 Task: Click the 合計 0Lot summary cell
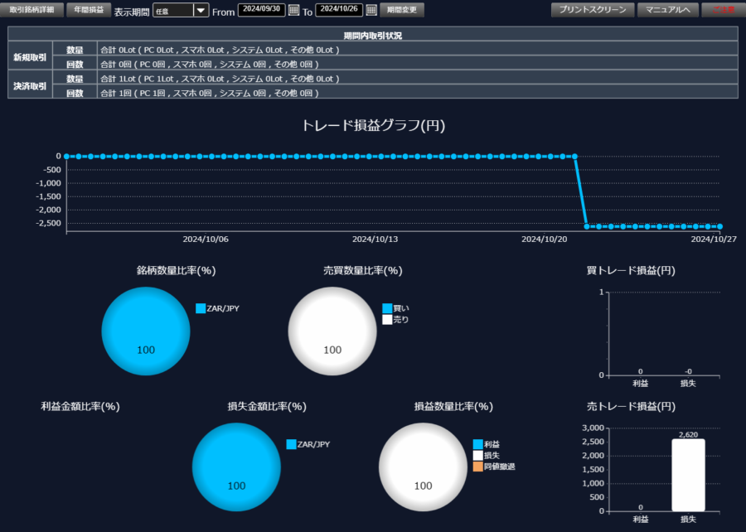pyautogui.click(x=418, y=50)
